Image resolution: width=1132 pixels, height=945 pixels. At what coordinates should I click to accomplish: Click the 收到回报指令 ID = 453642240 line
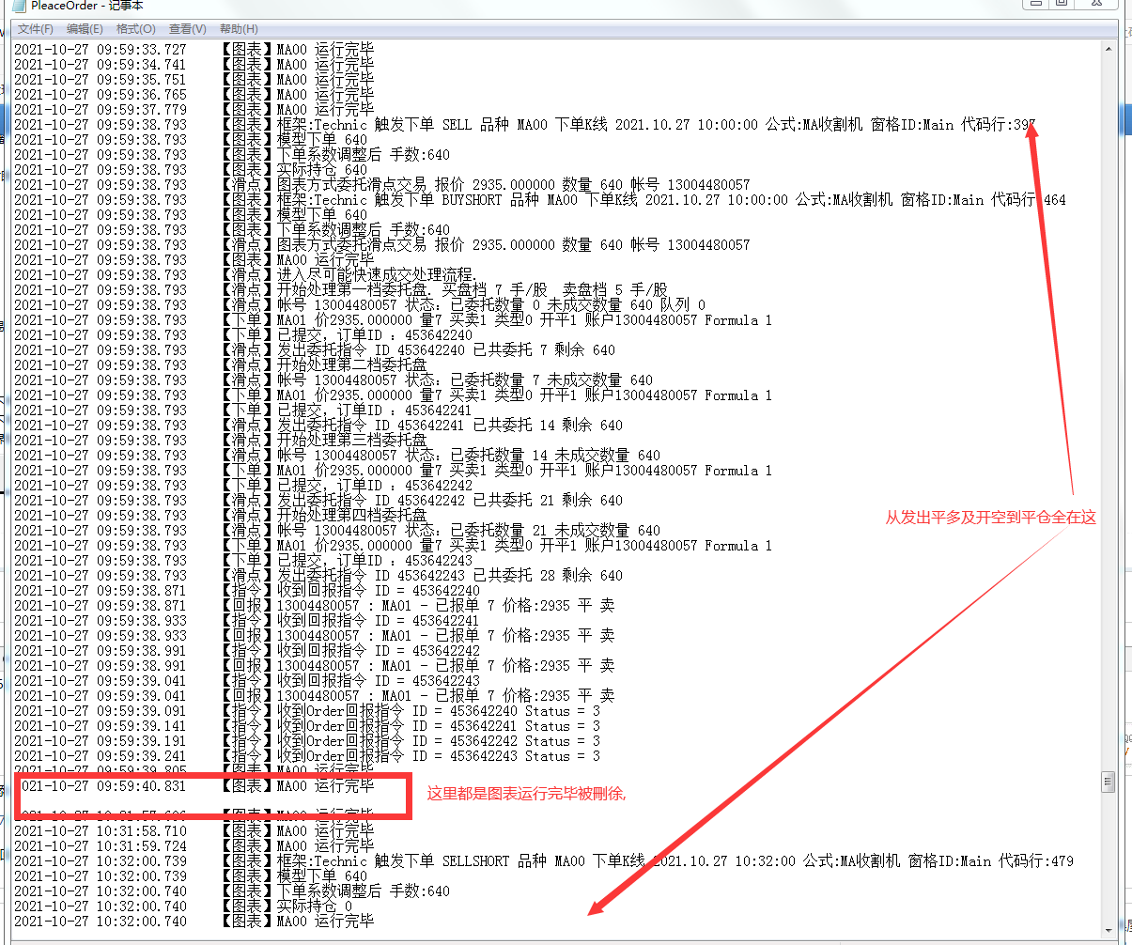[247, 590]
